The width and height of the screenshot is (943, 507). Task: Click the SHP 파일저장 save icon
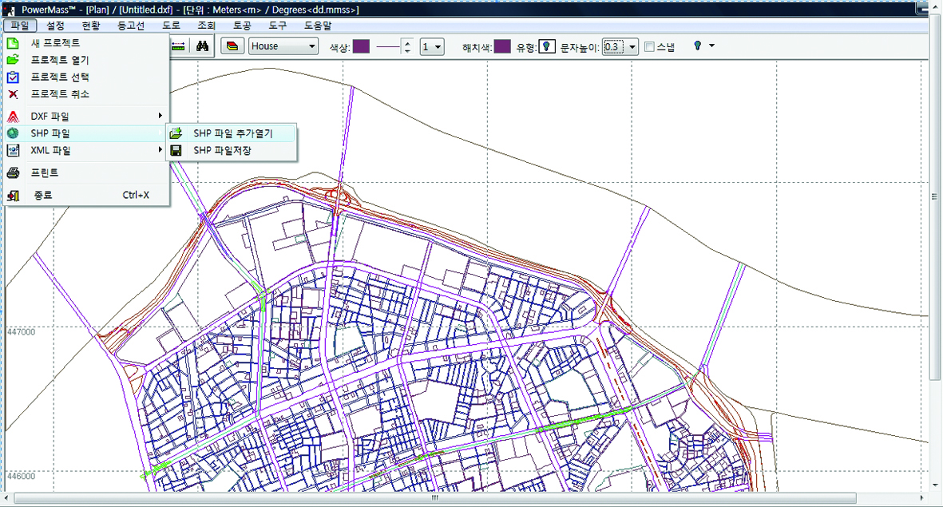tap(176, 150)
